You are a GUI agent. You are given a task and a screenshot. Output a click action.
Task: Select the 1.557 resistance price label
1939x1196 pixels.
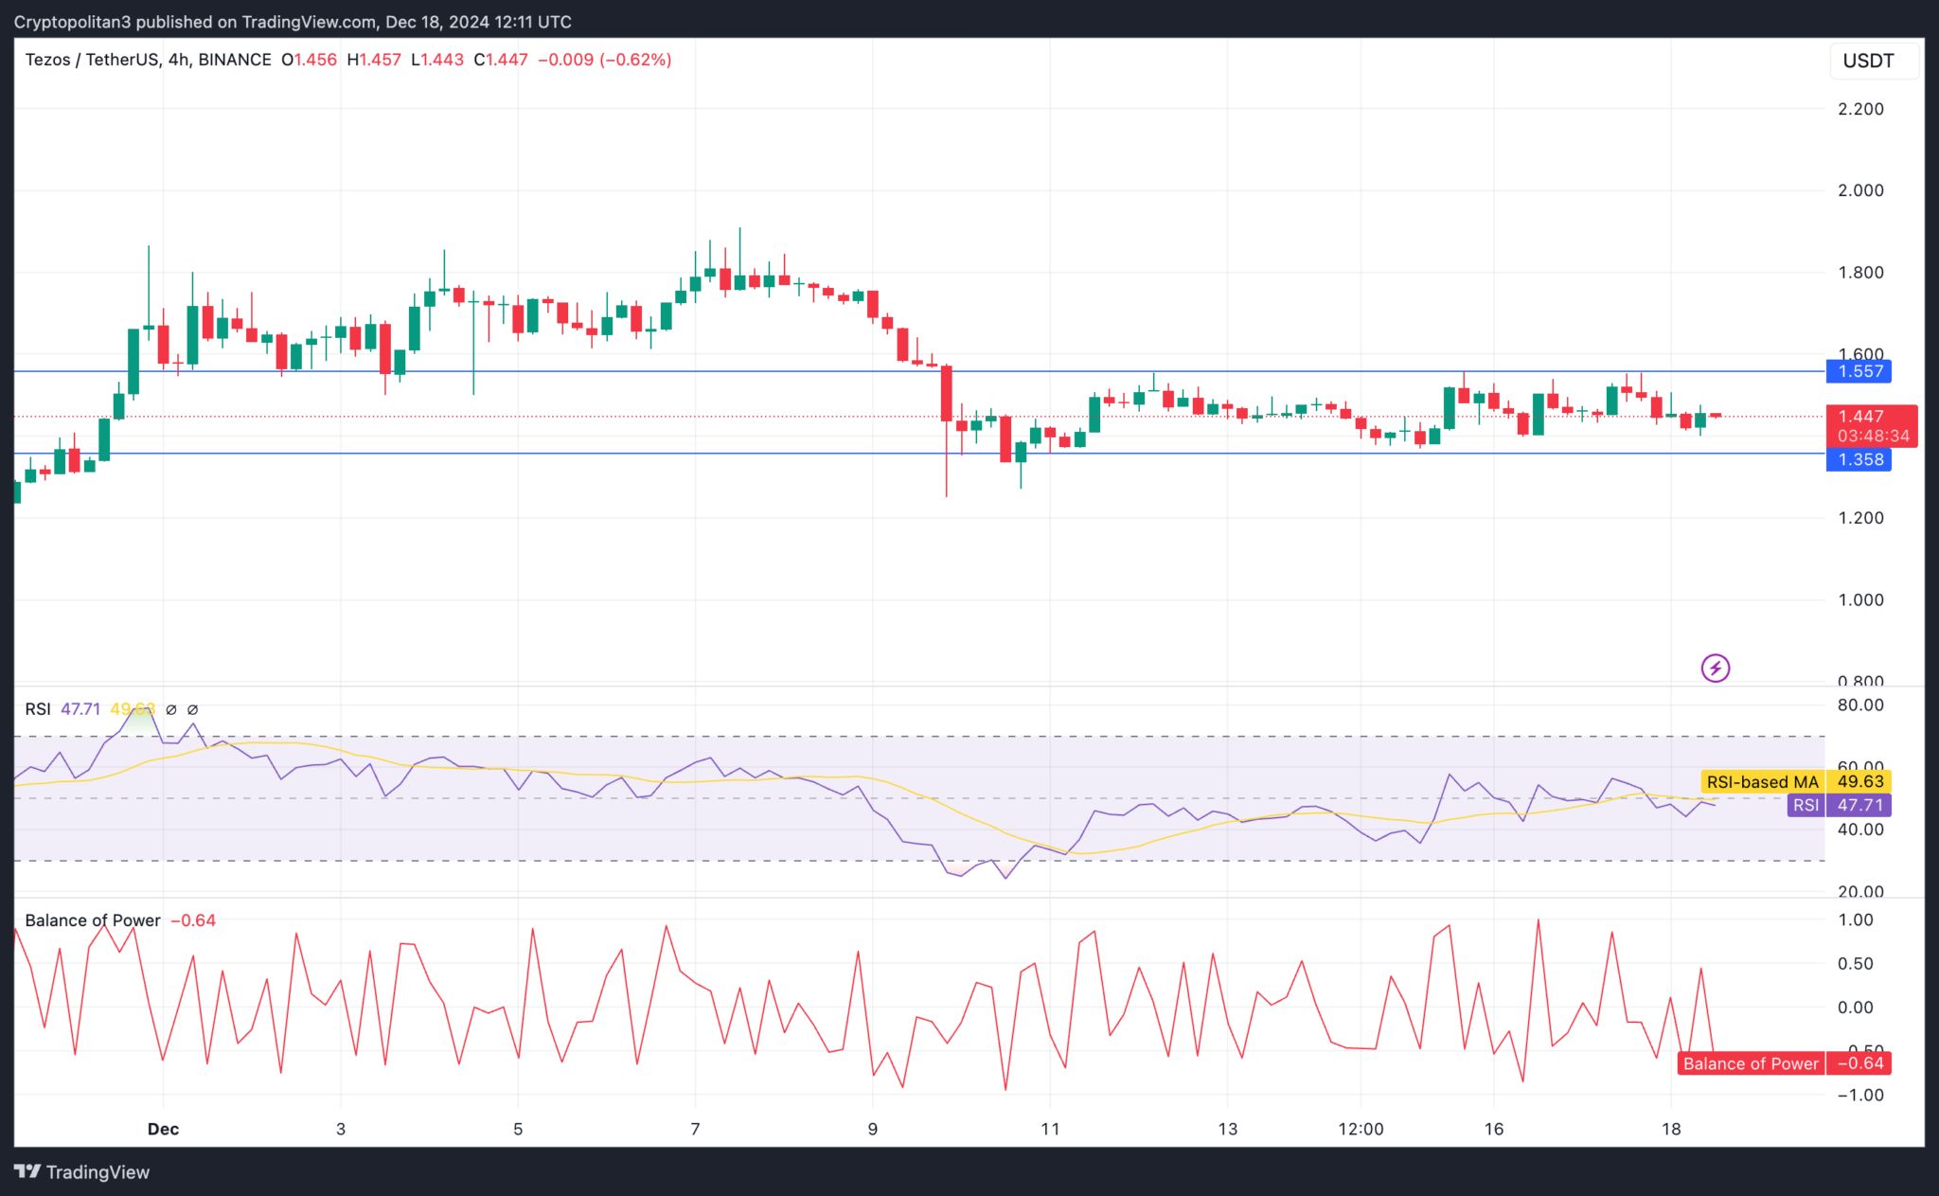[1859, 371]
